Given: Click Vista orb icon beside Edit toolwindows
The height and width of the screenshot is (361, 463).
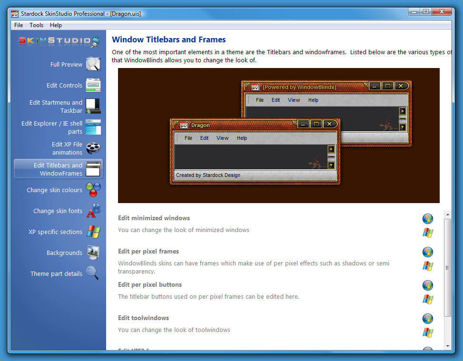Looking at the screenshot, I should (x=428, y=319).
